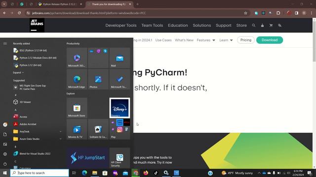316x177 pixels.
Task: Open the Developer Tools menu
Action: 121,25
